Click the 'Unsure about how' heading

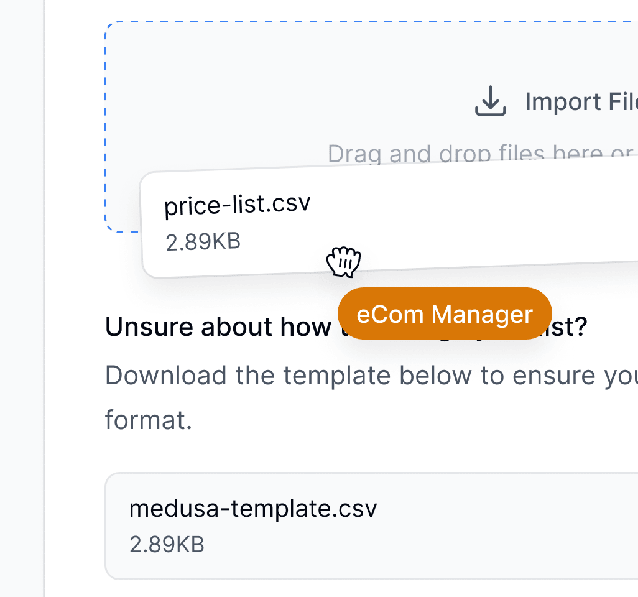pyautogui.click(x=218, y=326)
